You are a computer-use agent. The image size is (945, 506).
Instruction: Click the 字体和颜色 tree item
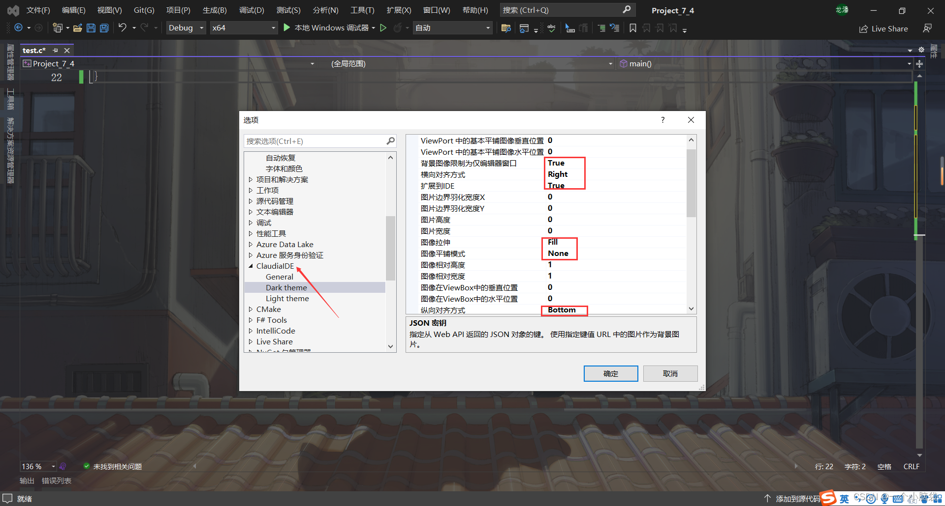pos(284,169)
